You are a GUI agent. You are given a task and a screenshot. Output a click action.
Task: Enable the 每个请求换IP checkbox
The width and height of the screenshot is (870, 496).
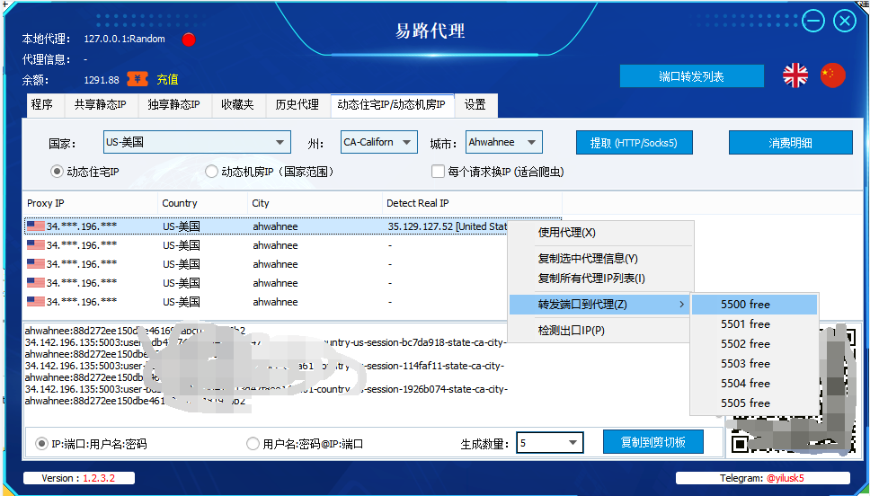[x=438, y=172]
